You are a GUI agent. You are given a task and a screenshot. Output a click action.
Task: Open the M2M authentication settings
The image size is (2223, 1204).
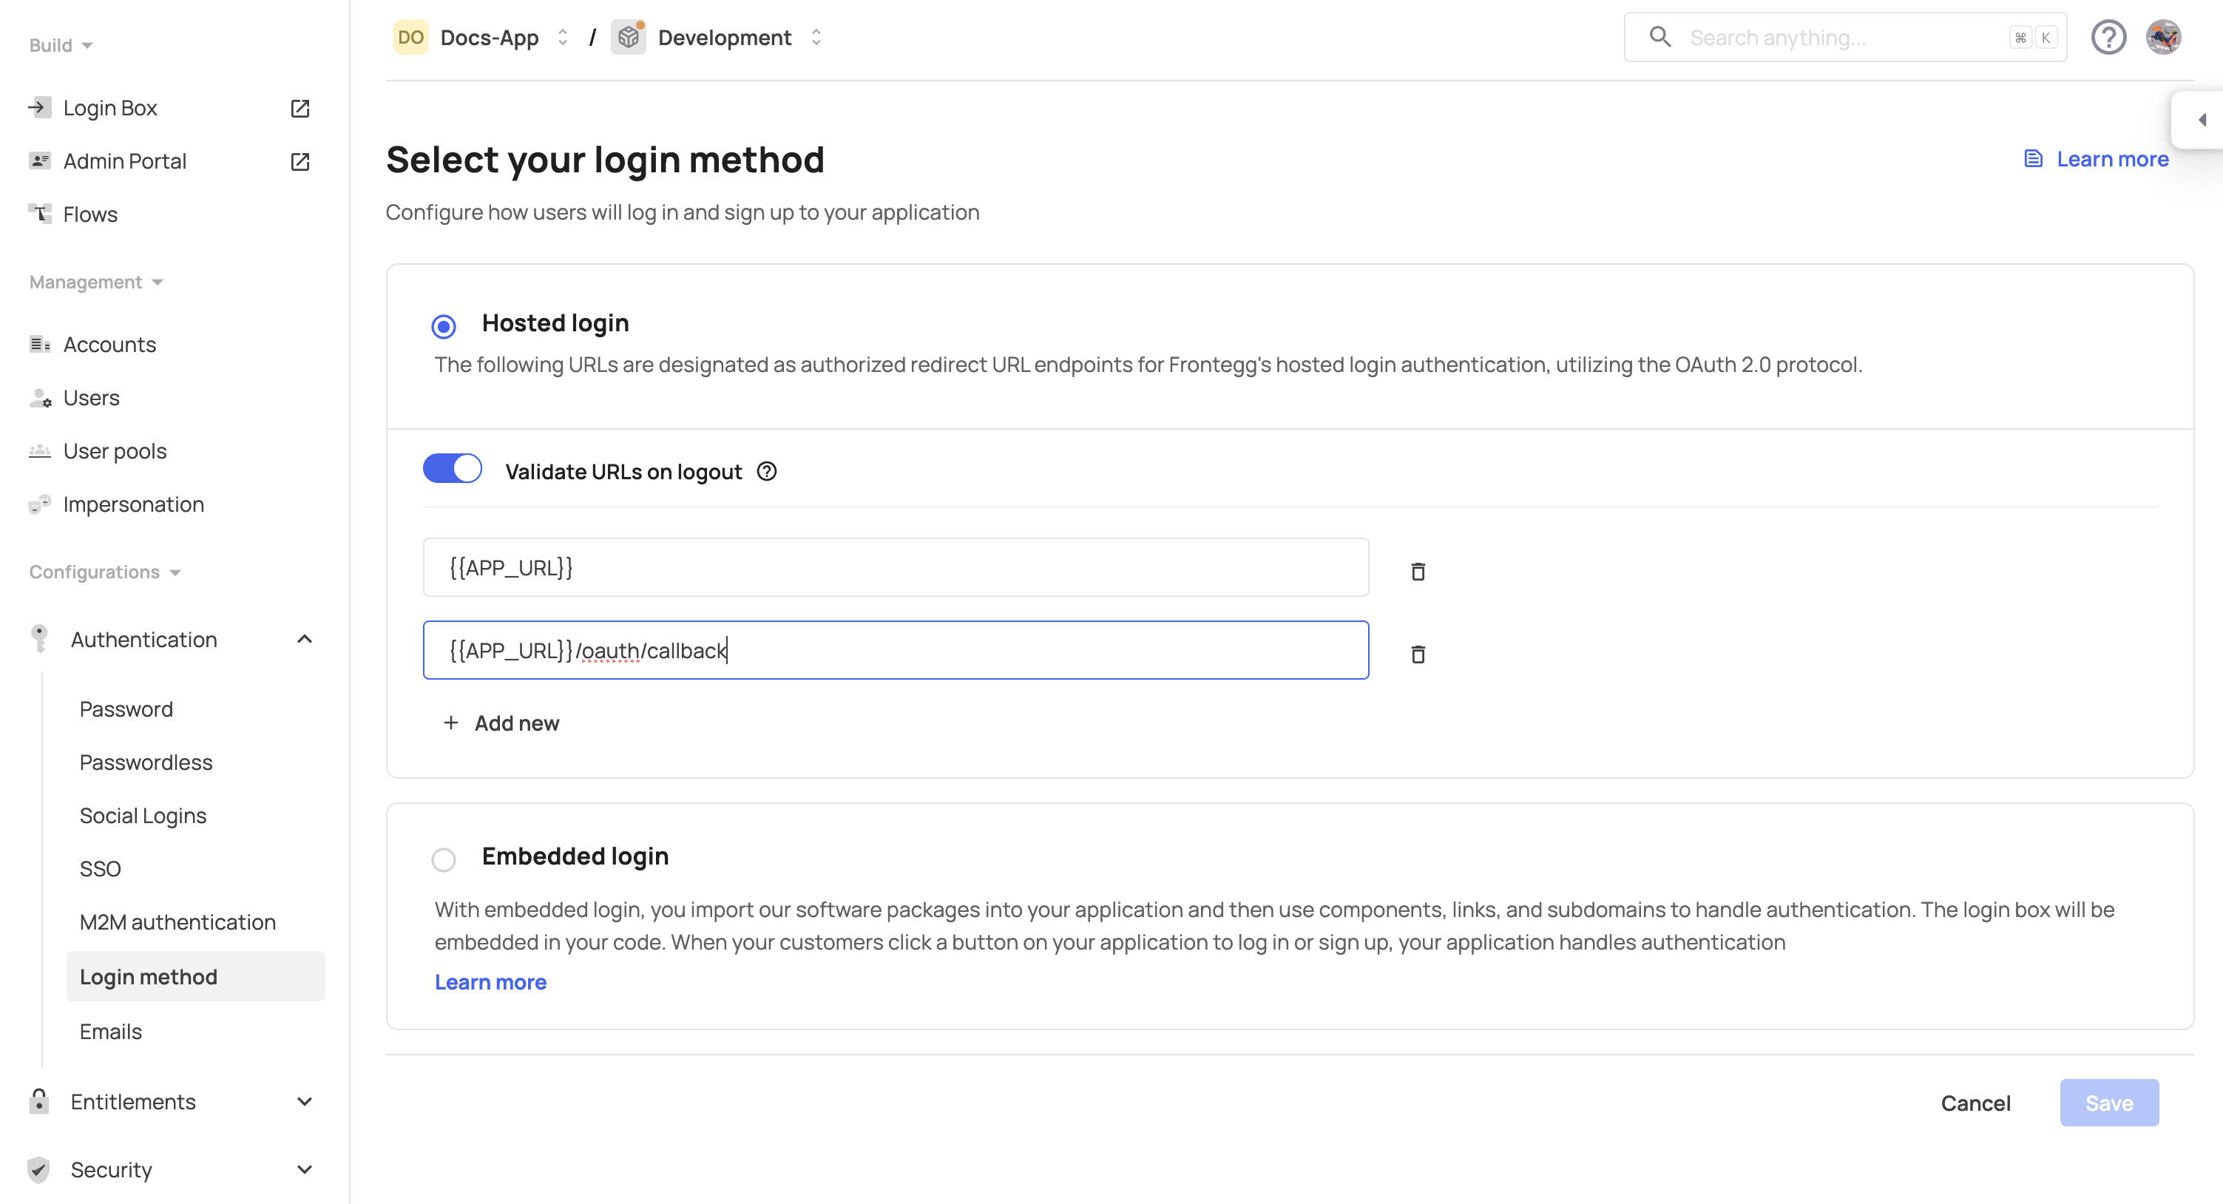click(177, 921)
